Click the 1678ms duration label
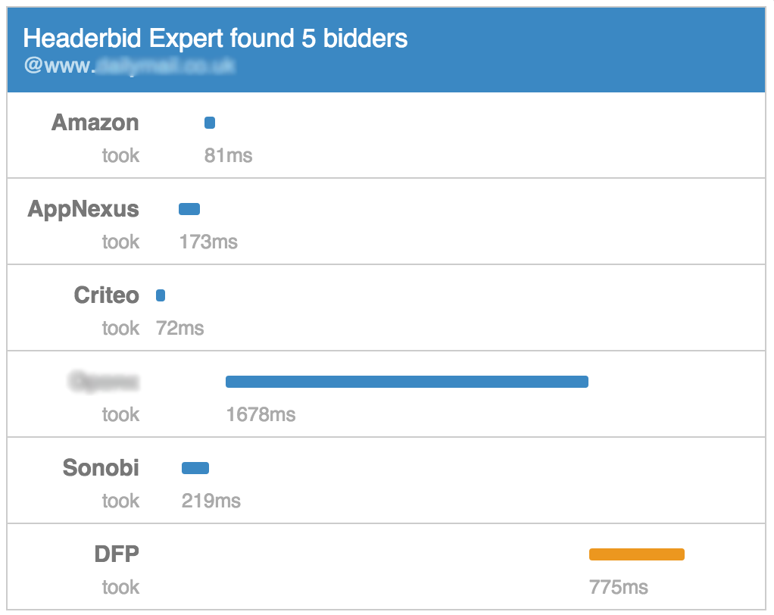 [261, 414]
